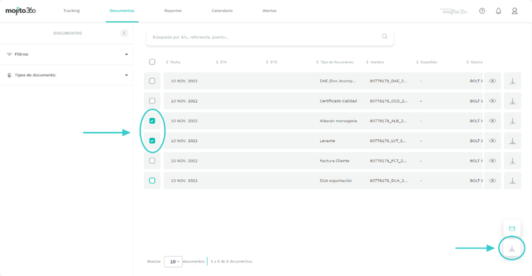The image size is (532, 276).
Task: Switch to the Tracking tab
Action: point(72,11)
